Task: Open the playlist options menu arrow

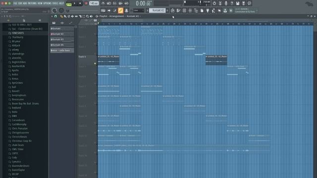Action: (52, 16)
